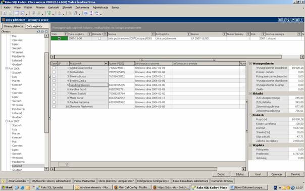Collapse the Składki section
This screenshot has width=305, height=191.
(250, 93)
